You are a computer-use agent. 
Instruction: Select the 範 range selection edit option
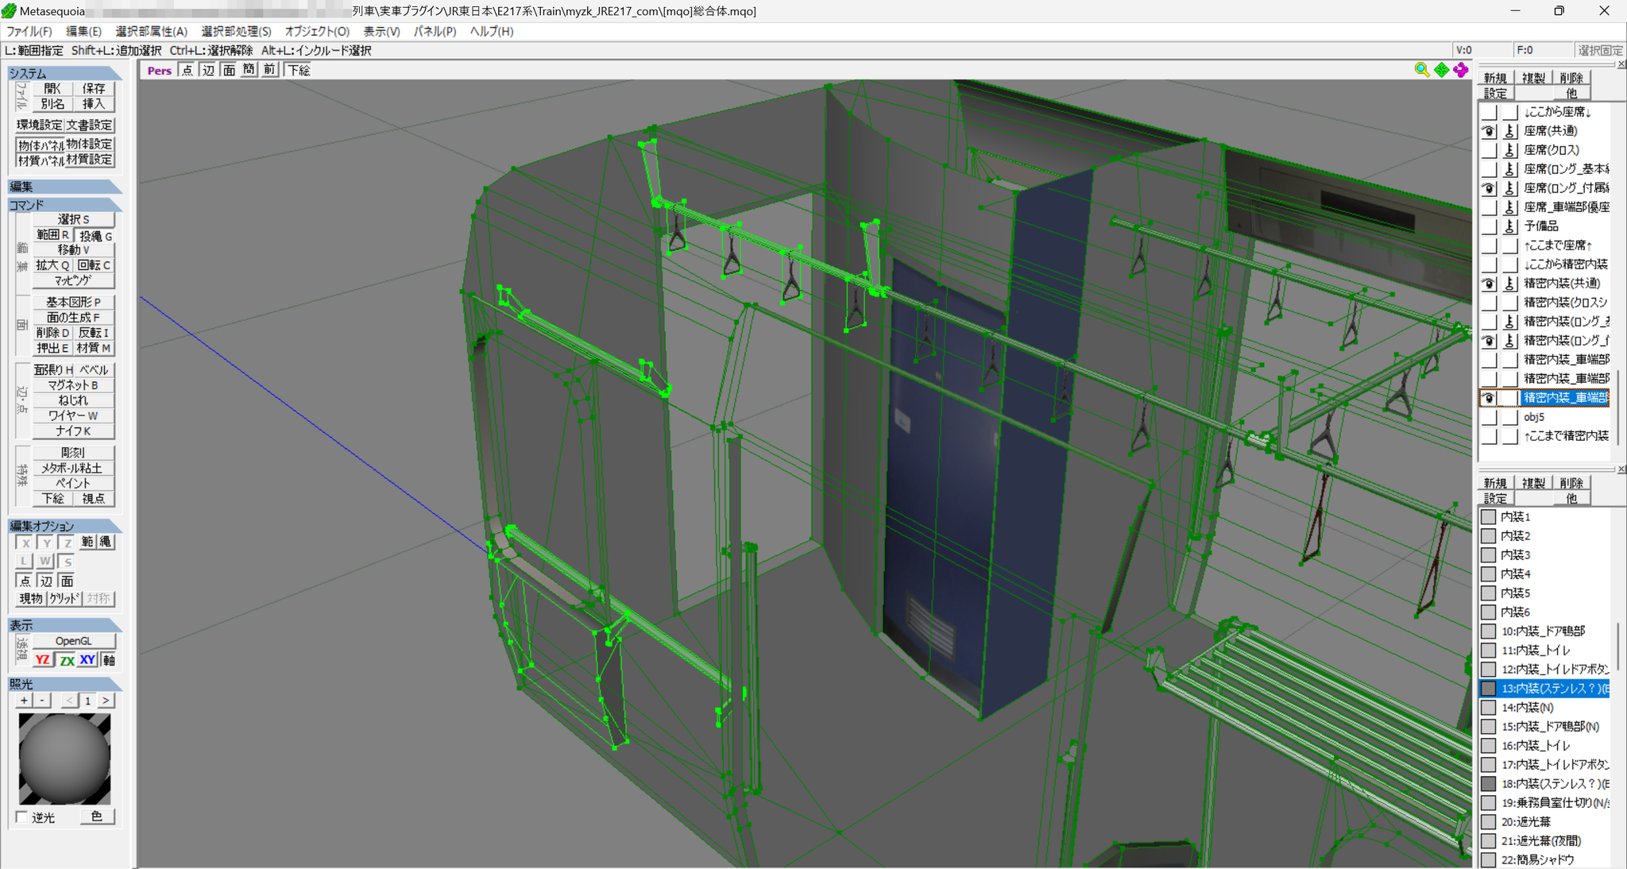pyautogui.click(x=87, y=543)
